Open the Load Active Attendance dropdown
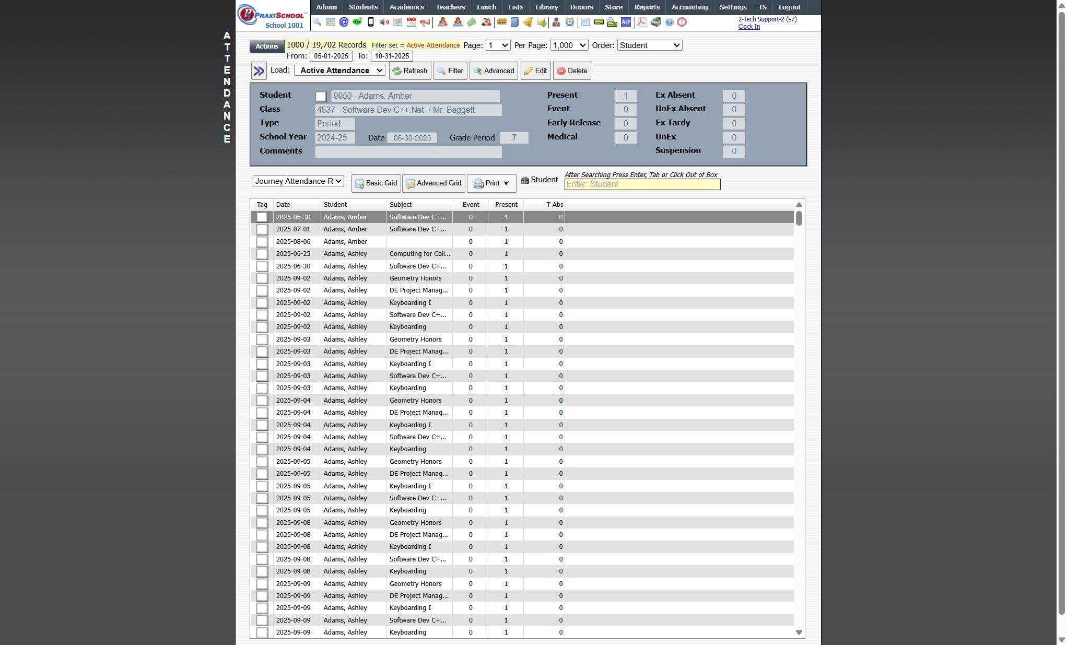 (340, 71)
